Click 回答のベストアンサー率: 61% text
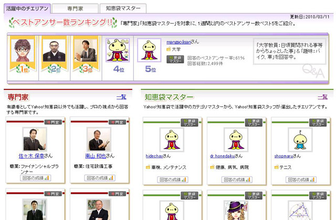The width and height of the screenshot is (336, 220). point(216,58)
